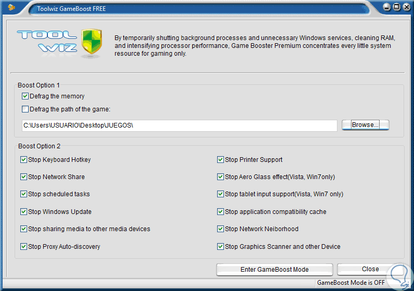Click the Toolwiz app icon in title bar
The width and height of the screenshot is (414, 291).
11,7
